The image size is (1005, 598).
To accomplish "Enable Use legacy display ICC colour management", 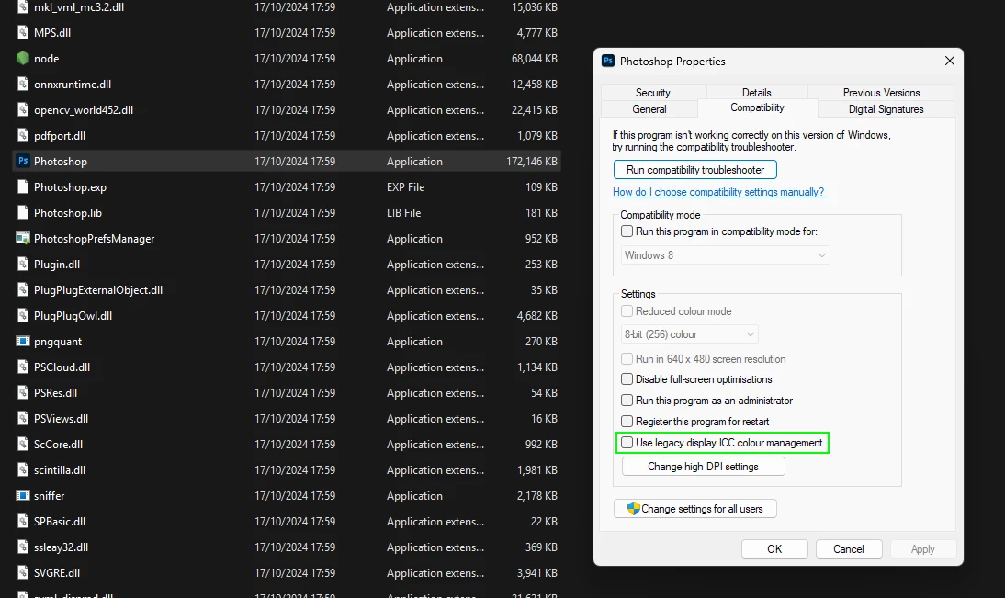I will tap(627, 442).
